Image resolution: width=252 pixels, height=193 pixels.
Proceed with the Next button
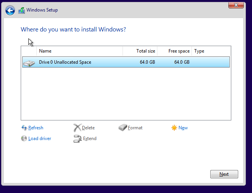coord(224,174)
